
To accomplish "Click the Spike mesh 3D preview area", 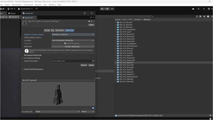I will (x=58, y=94).
